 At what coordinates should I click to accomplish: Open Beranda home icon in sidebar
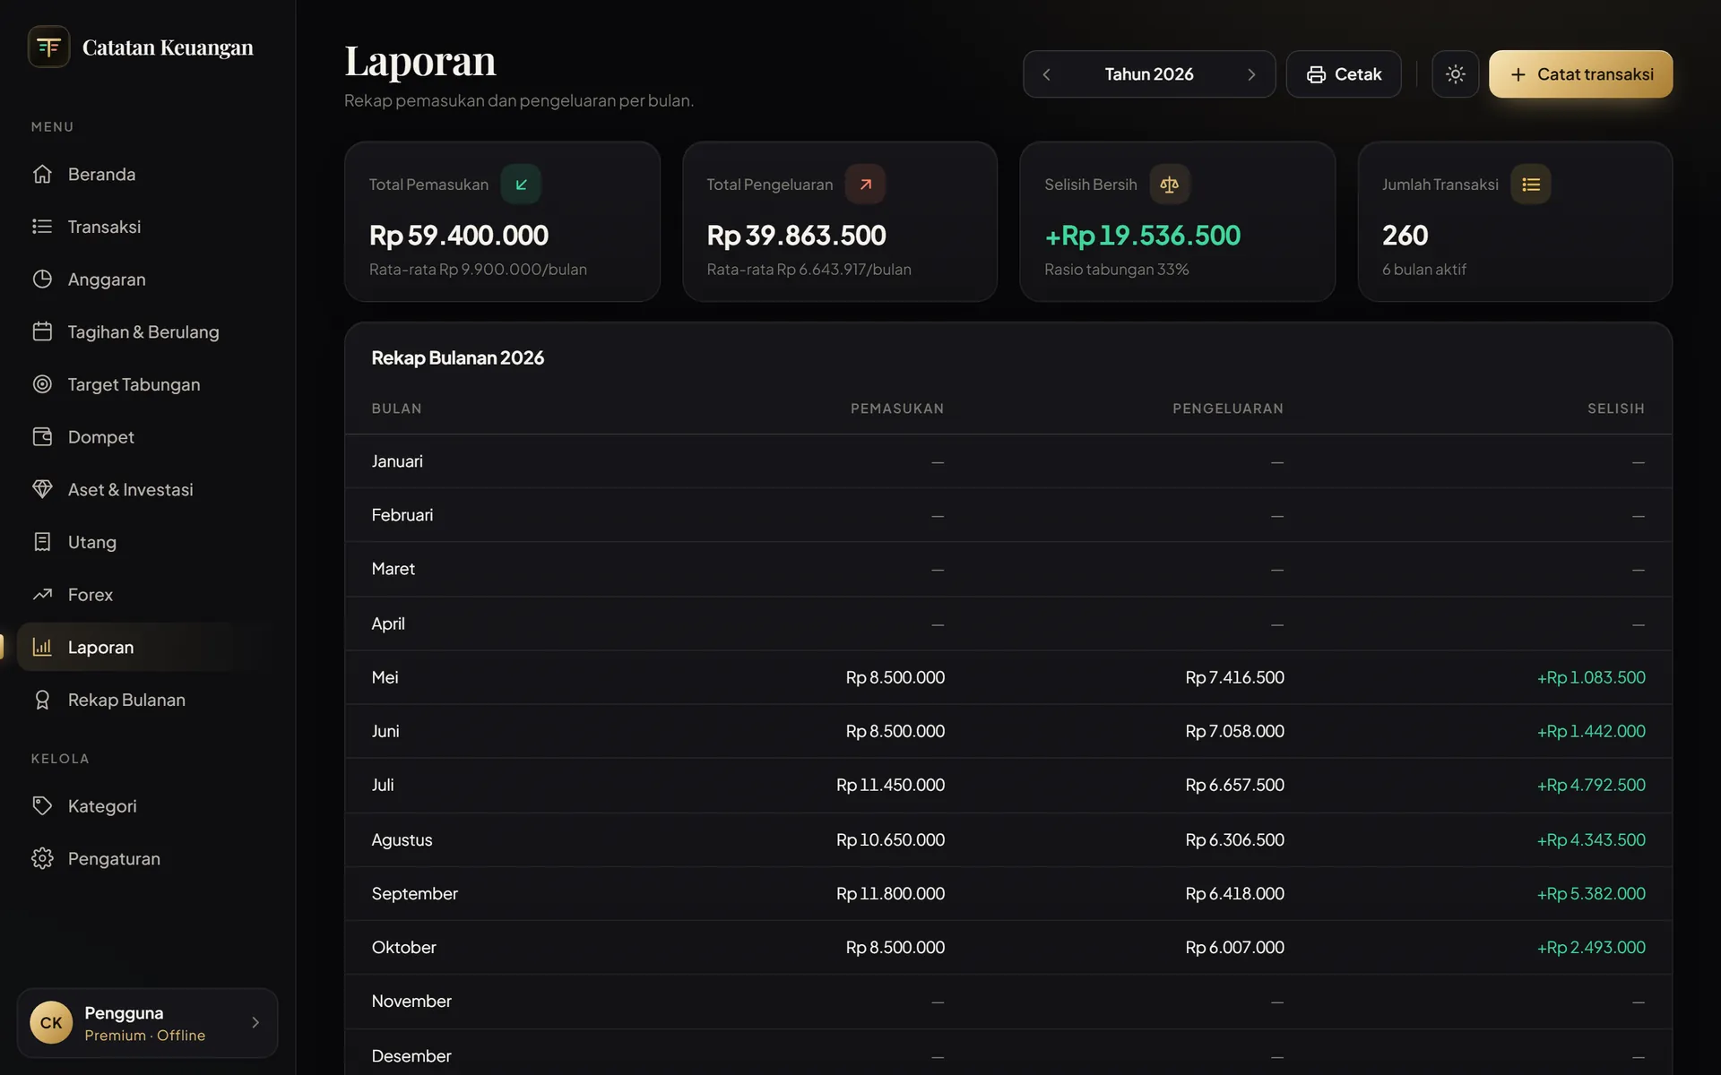42,174
